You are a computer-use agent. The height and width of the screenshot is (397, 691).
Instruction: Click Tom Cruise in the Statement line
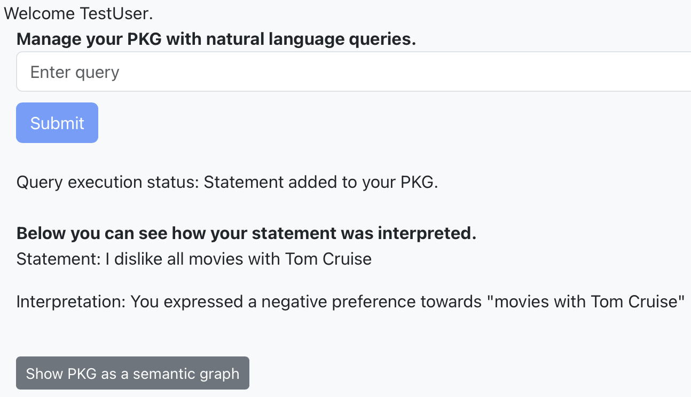pyautogui.click(x=328, y=259)
